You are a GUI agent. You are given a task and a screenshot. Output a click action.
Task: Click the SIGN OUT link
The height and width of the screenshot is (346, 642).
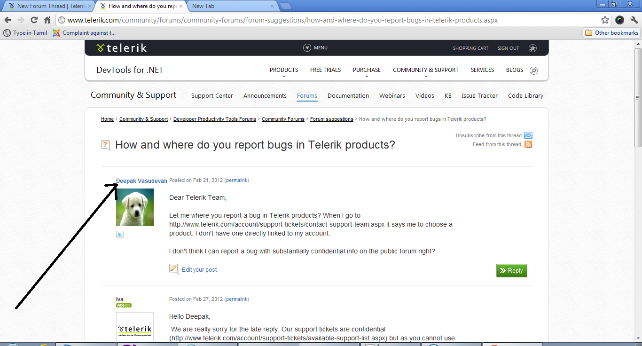click(508, 48)
